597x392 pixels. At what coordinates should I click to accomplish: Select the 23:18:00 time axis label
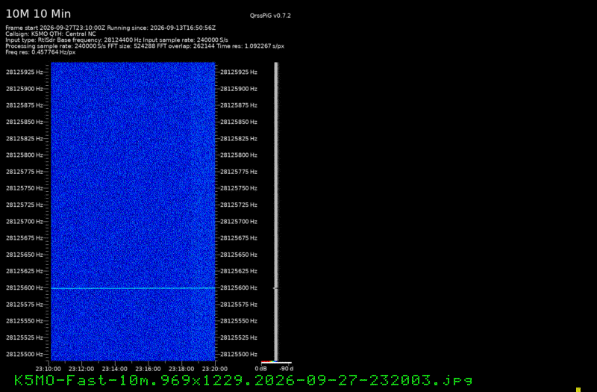tap(181, 369)
